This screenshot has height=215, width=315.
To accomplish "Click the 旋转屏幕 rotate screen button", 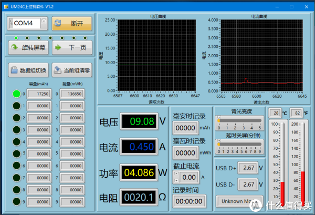I will (28, 47).
